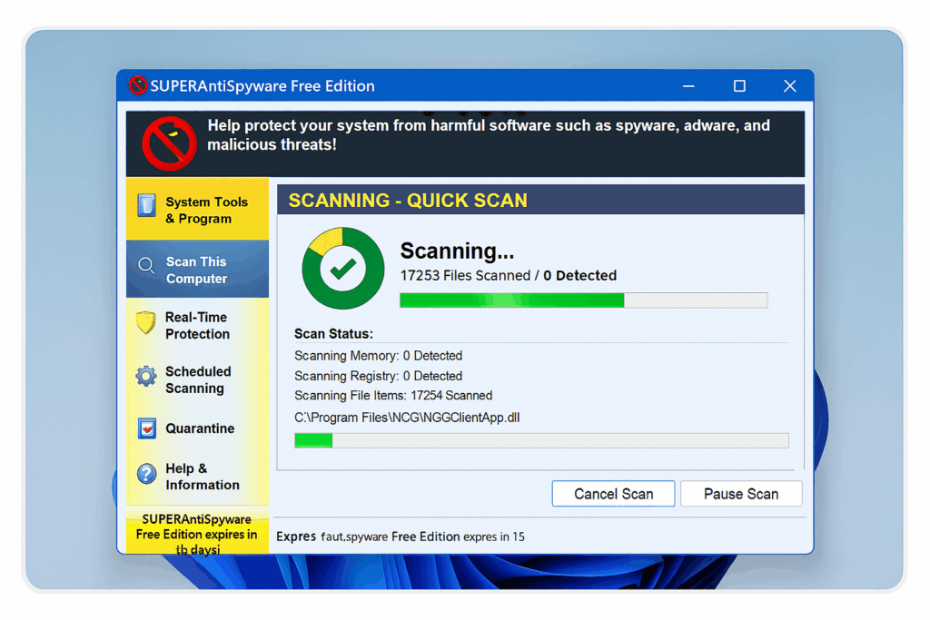Click the SUPERAntiSpyware logo in the title bar
The height and width of the screenshot is (620, 930).
point(138,84)
